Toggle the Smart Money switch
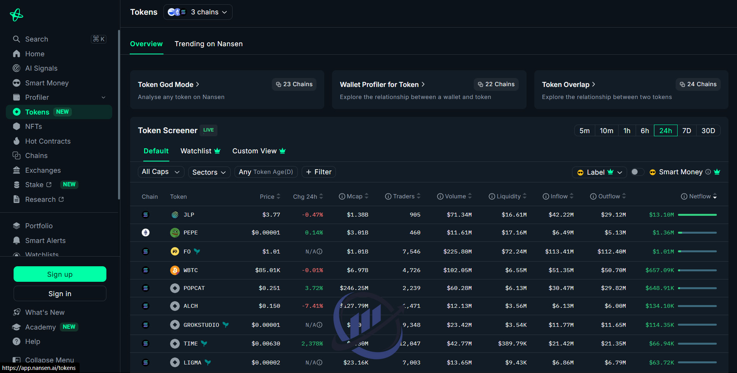737x373 pixels. click(x=637, y=172)
